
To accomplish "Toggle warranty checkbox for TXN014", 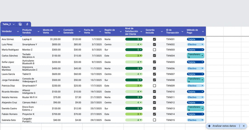I will pos(154,114).
